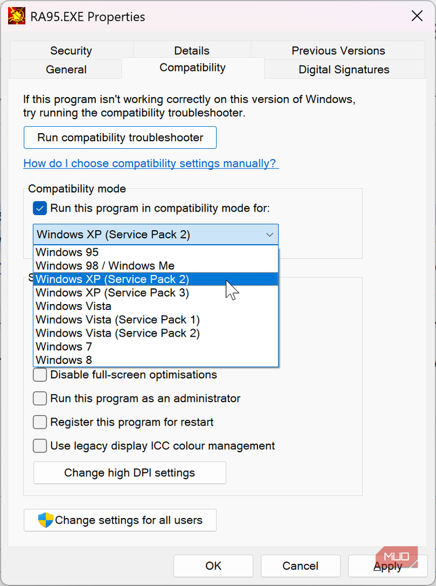Open the compatibility mode dropdown
436x586 pixels.
click(x=269, y=234)
